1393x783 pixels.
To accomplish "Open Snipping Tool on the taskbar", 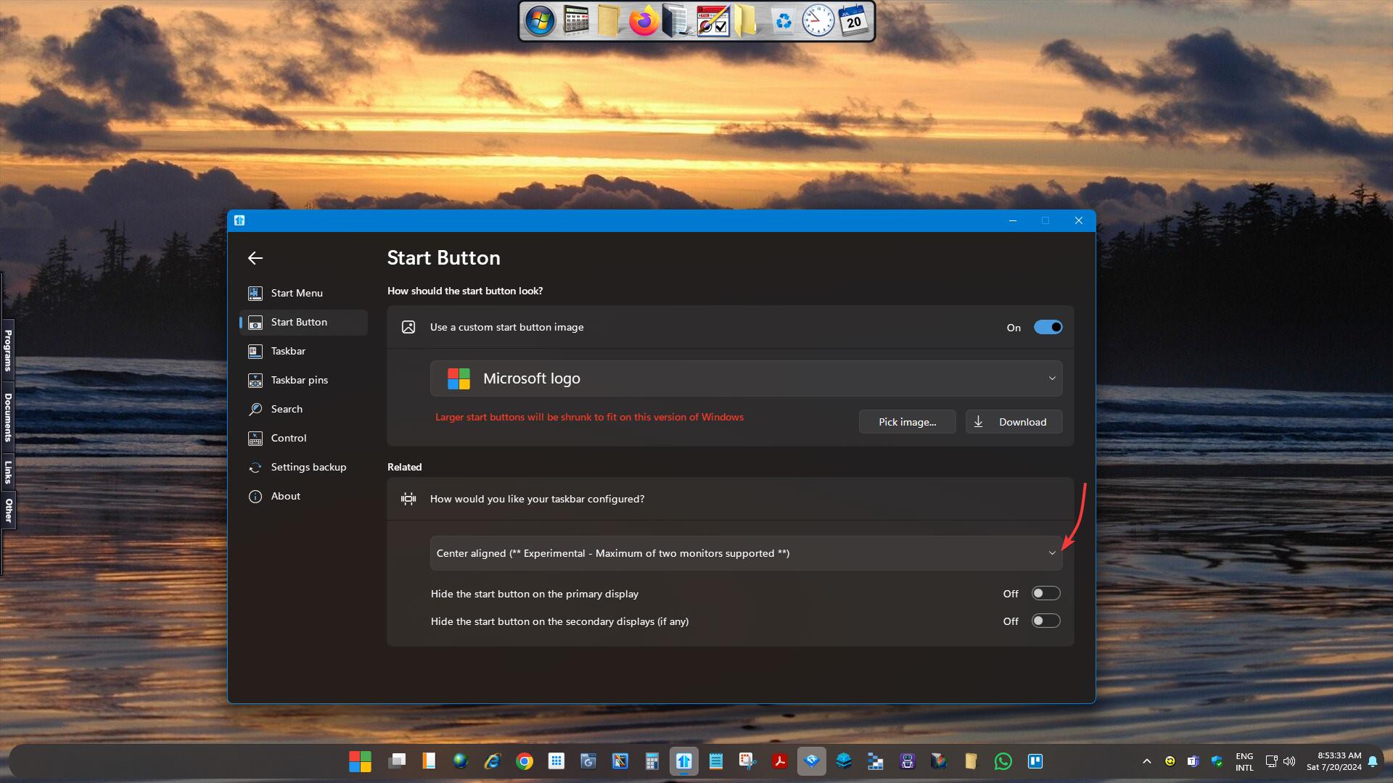I will [747, 761].
